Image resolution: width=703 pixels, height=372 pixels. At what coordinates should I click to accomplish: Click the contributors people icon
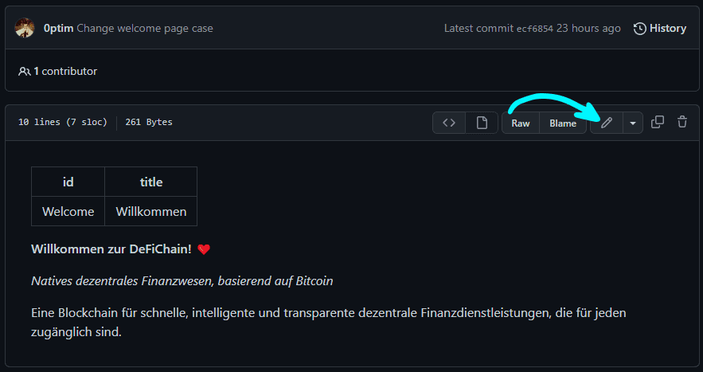click(x=24, y=72)
